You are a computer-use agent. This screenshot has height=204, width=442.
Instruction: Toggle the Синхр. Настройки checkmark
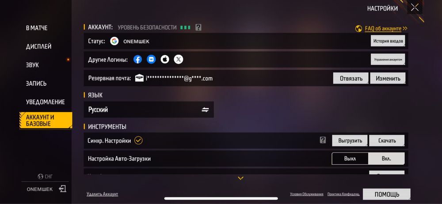pyautogui.click(x=138, y=140)
